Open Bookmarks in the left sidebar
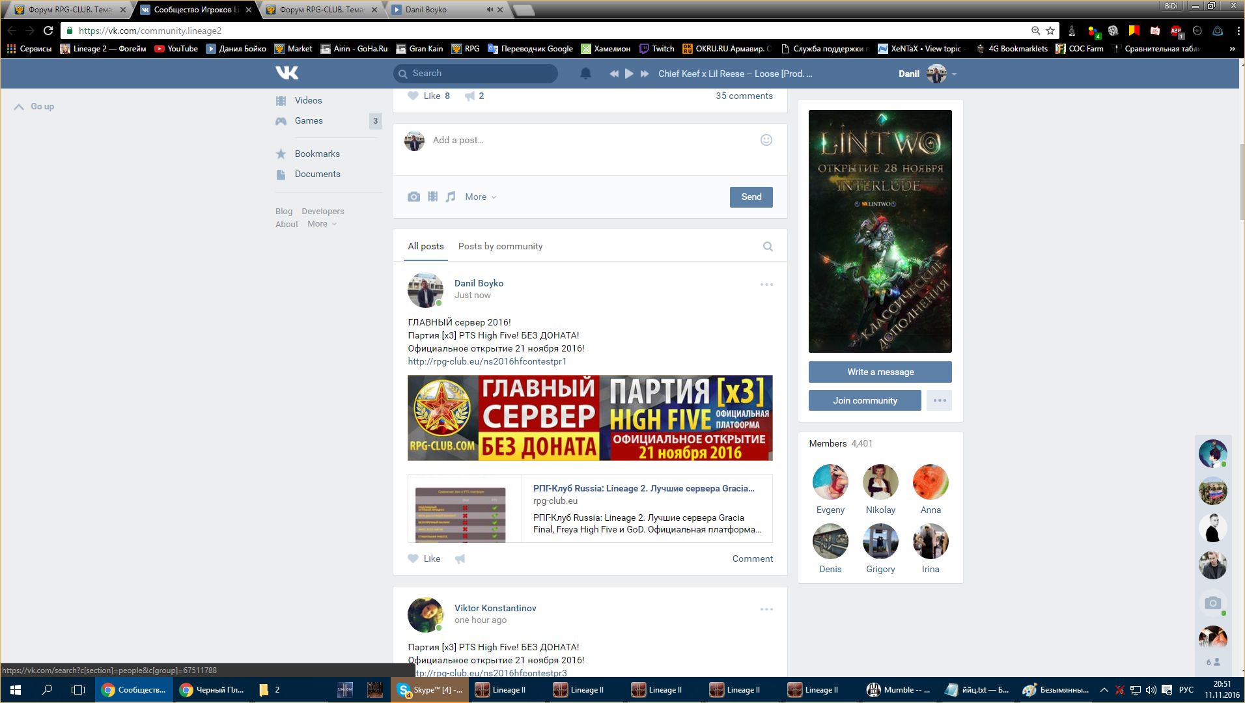Image resolution: width=1245 pixels, height=703 pixels. click(x=317, y=154)
